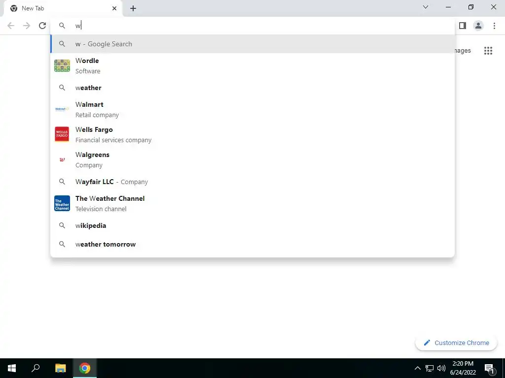Click the Chrome taskbar icon
The height and width of the screenshot is (378, 505).
coord(85,368)
